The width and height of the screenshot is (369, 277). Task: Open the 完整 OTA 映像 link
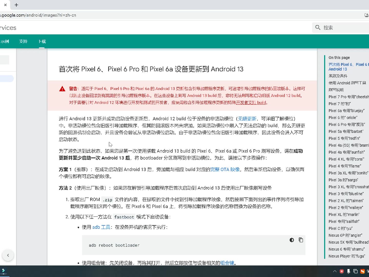tap(225, 169)
